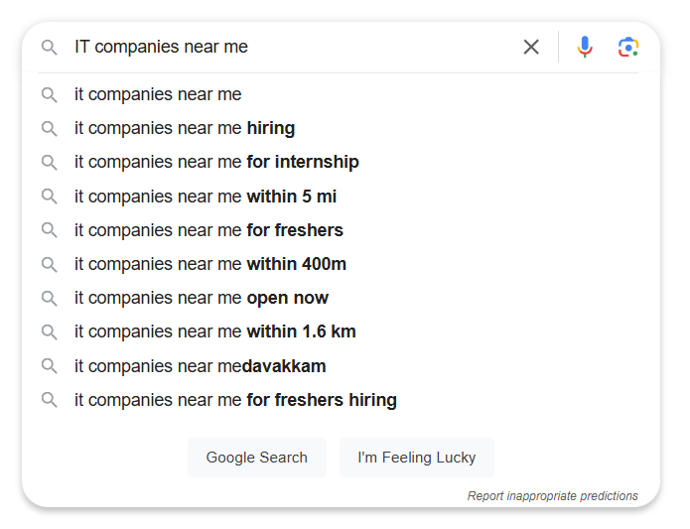690x529 pixels.
Task: Click magnifier icon beside 'hiring' suggestion
Action: pyautogui.click(x=49, y=129)
